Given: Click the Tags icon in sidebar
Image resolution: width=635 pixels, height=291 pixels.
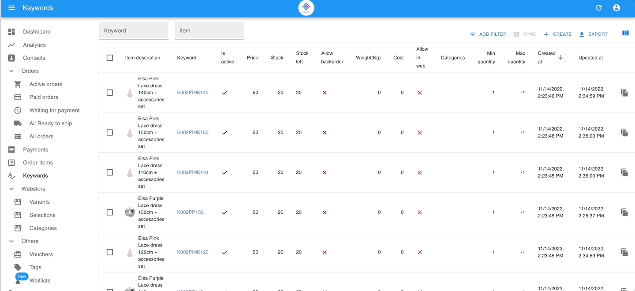Looking at the screenshot, I should pyautogui.click(x=17, y=267).
